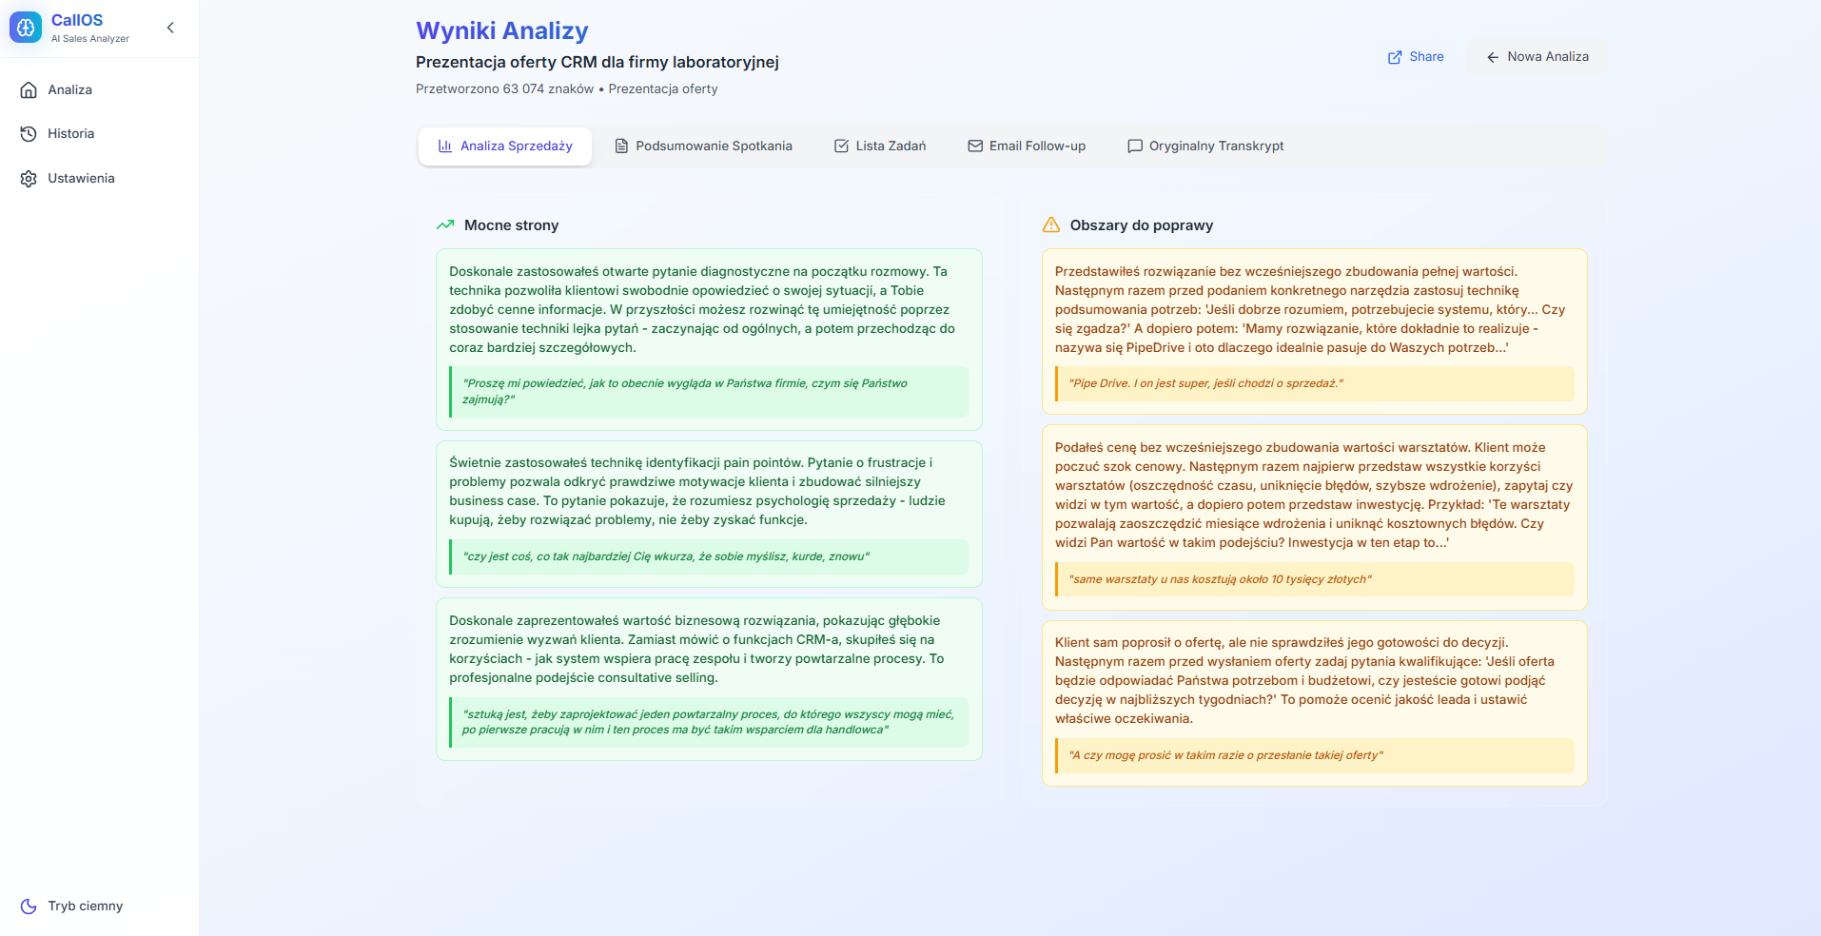1821x936 pixels.
Task: Click the Obszary do poprawy warning icon
Action: click(x=1051, y=225)
